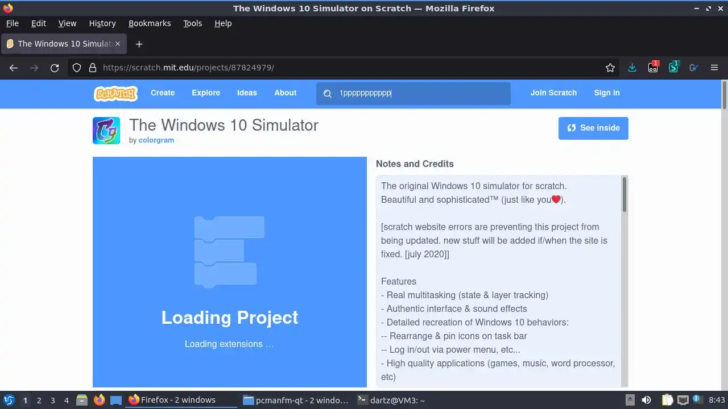Click the Notes and Credits scrollbar thumb
The height and width of the screenshot is (409, 728).
coord(624,194)
